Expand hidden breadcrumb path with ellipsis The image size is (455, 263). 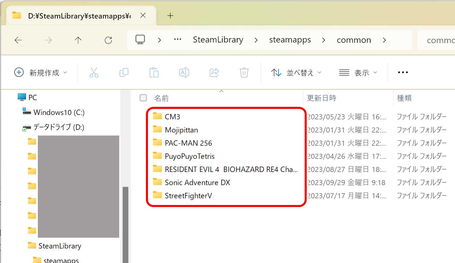[x=178, y=40]
